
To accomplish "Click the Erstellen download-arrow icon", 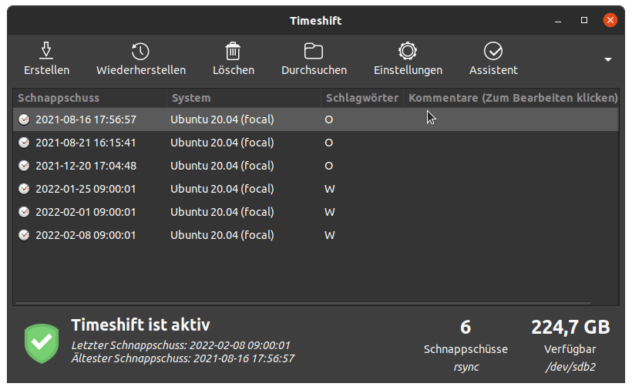I will tap(46, 51).
